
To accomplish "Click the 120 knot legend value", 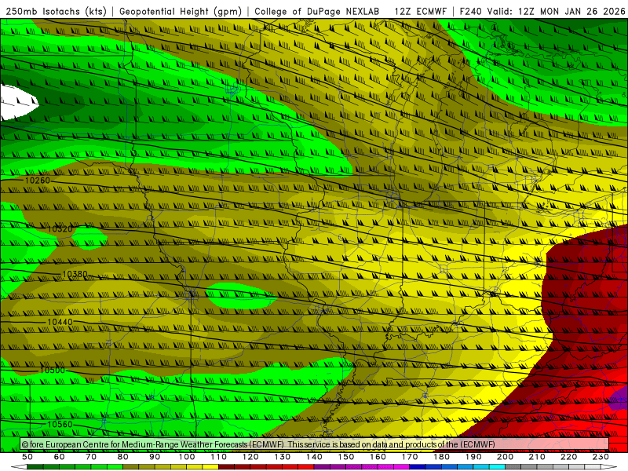I will click(x=250, y=457).
